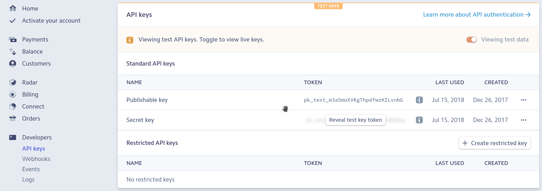Click the Customers person icon
Screen dimensions: 542x191
coord(13,64)
